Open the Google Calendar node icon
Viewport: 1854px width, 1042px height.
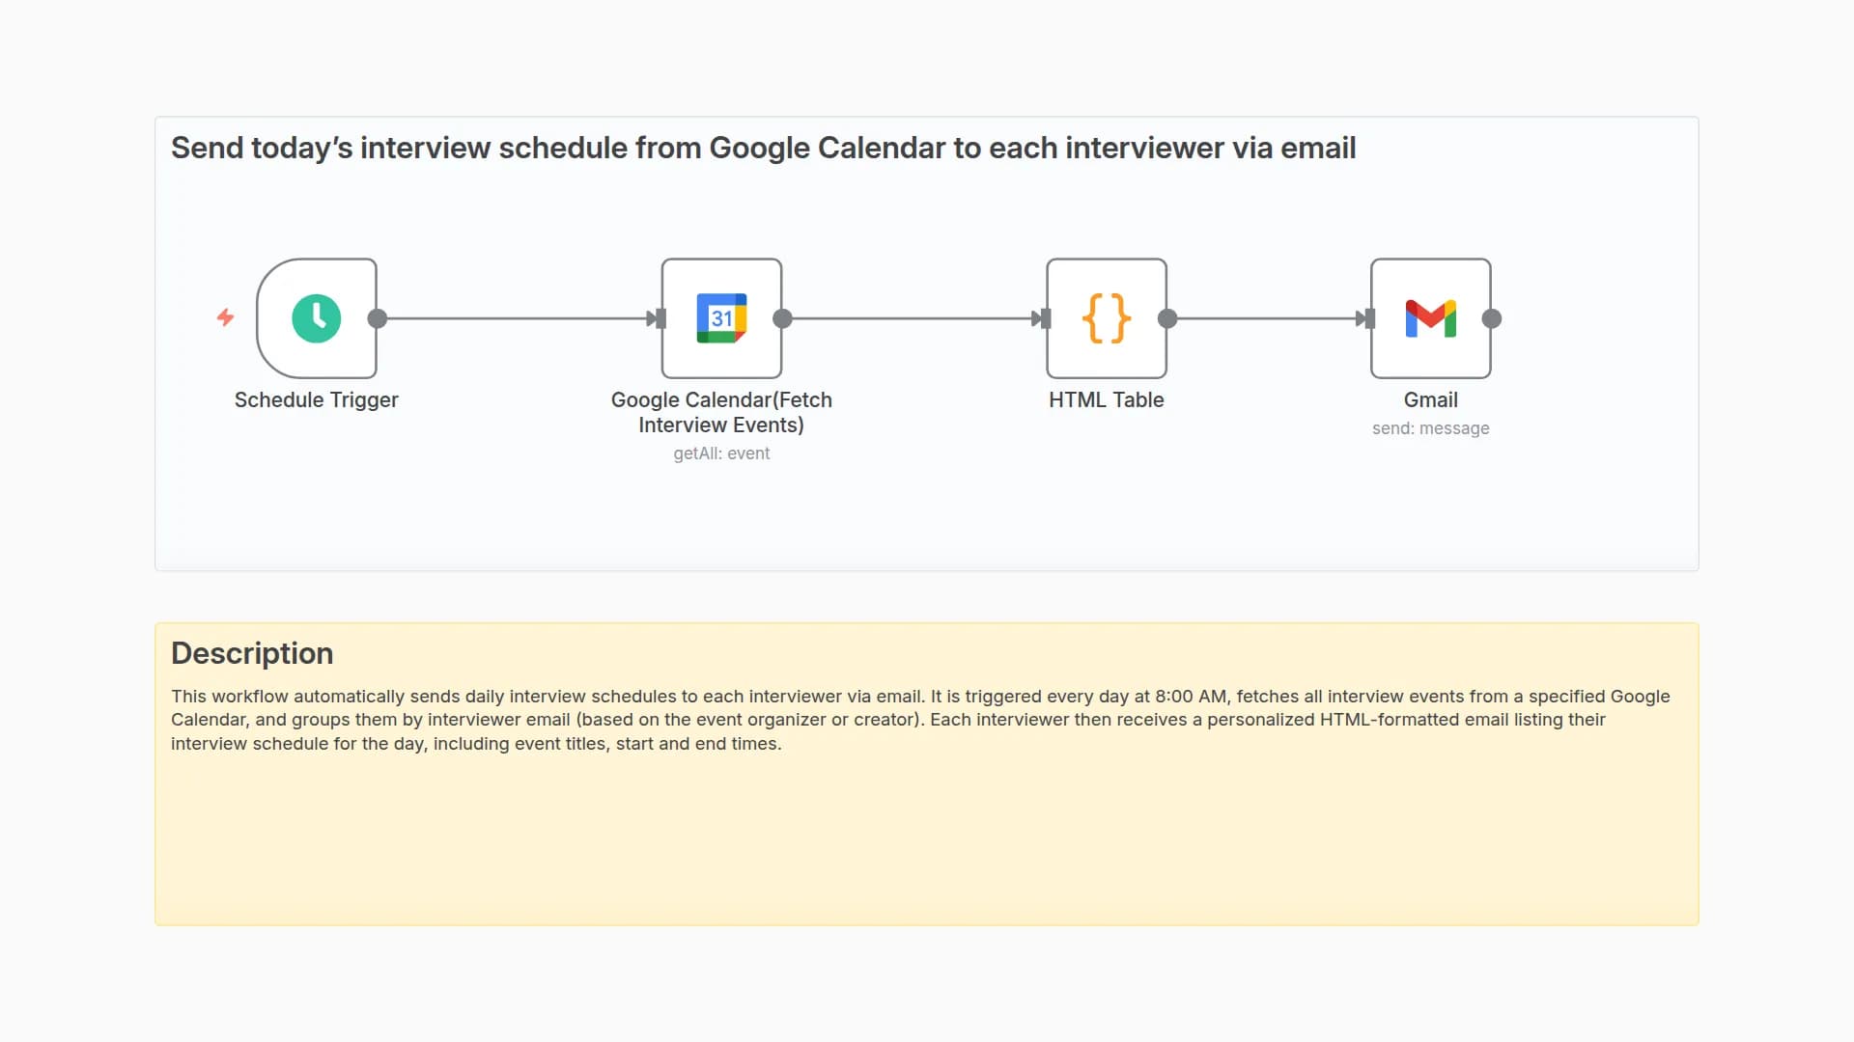point(721,318)
